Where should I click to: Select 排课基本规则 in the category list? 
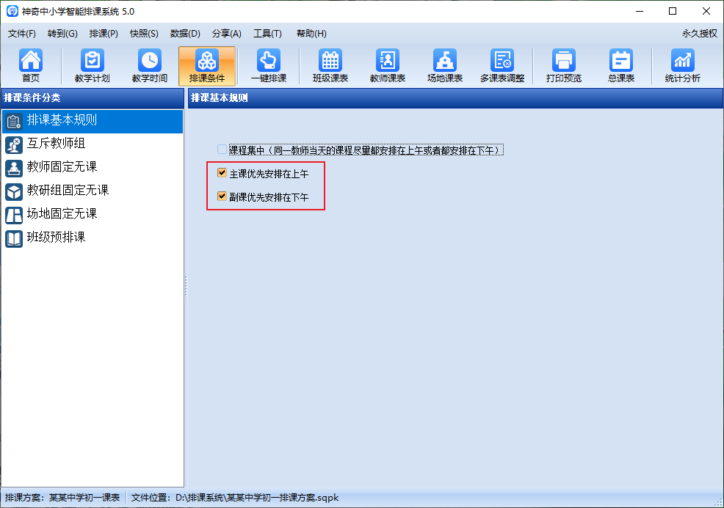click(93, 121)
